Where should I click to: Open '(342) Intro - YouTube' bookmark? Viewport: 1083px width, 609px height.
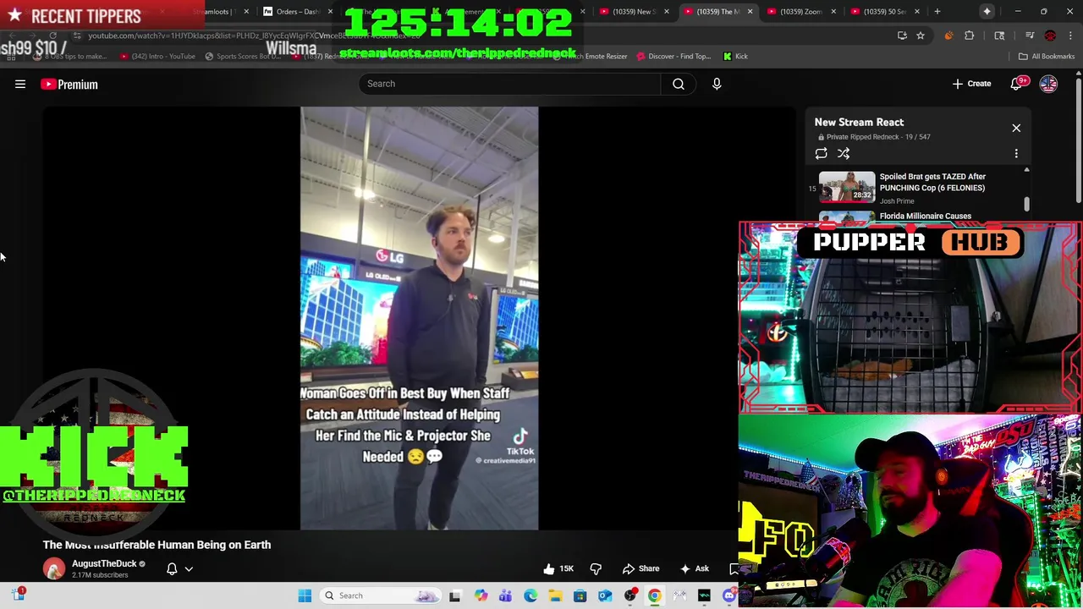click(157, 56)
